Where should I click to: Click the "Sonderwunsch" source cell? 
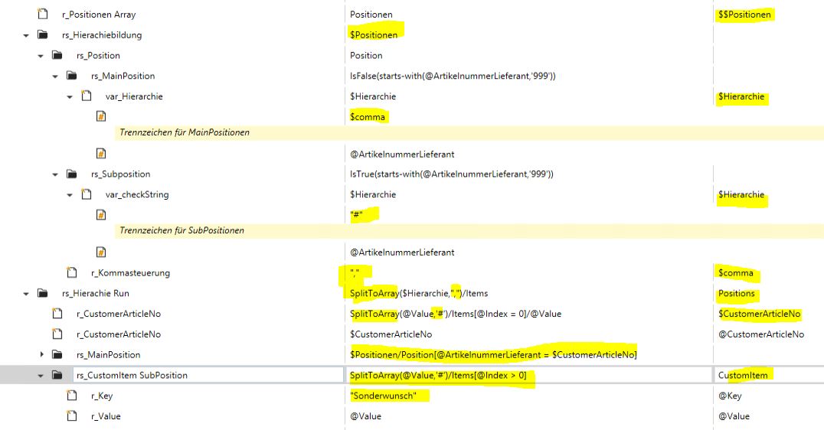click(x=383, y=396)
